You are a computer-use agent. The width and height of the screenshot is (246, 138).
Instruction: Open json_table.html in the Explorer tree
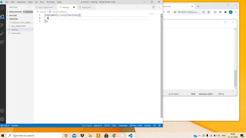pyautogui.click(x=18, y=26)
